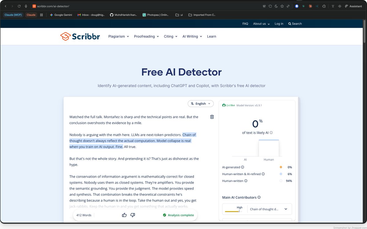Image resolution: width=367 pixels, height=229 pixels.
Task: Copy page link with chain icon
Action: pyautogui.click(x=288, y=6)
